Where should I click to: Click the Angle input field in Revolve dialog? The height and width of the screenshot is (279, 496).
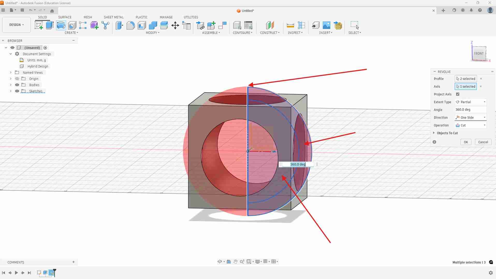tap(471, 110)
